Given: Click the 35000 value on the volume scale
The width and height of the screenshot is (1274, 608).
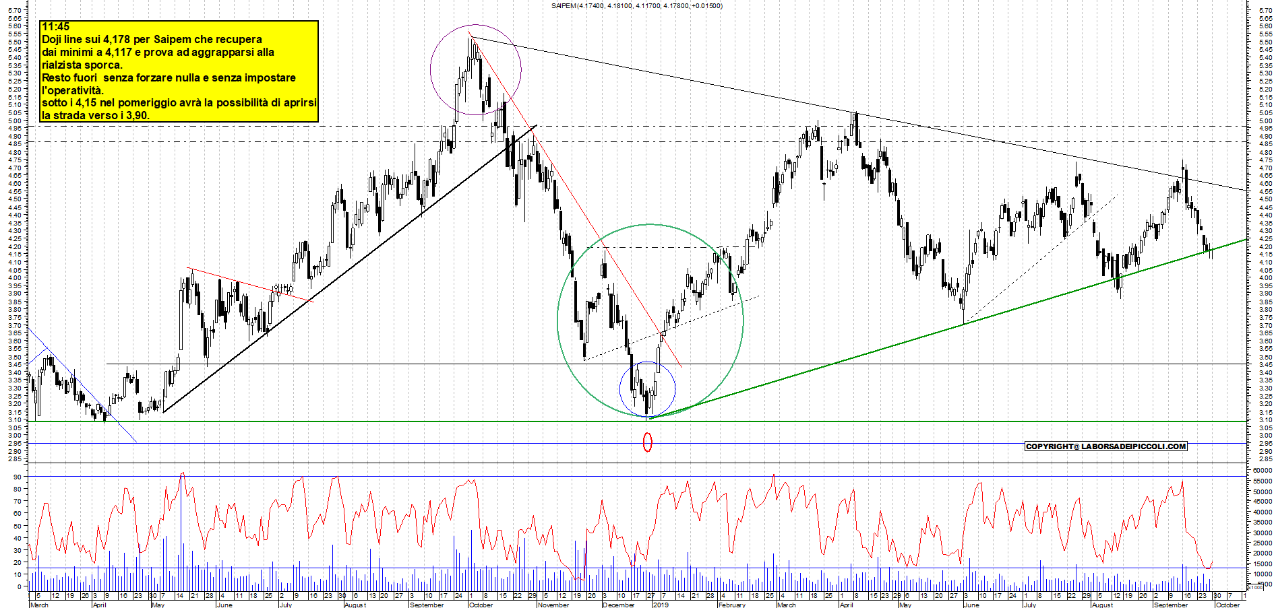Looking at the screenshot, I should tap(1262, 523).
